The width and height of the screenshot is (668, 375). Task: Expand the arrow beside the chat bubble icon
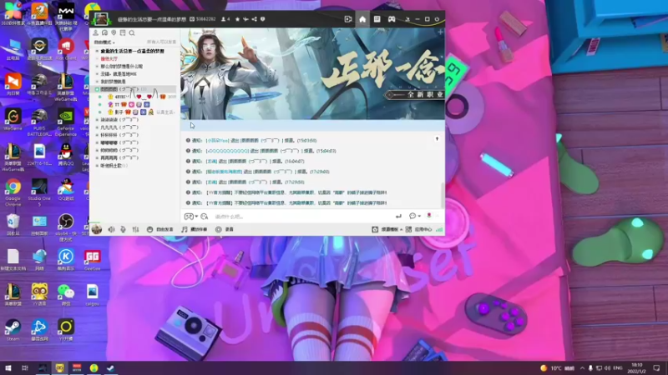(x=419, y=217)
